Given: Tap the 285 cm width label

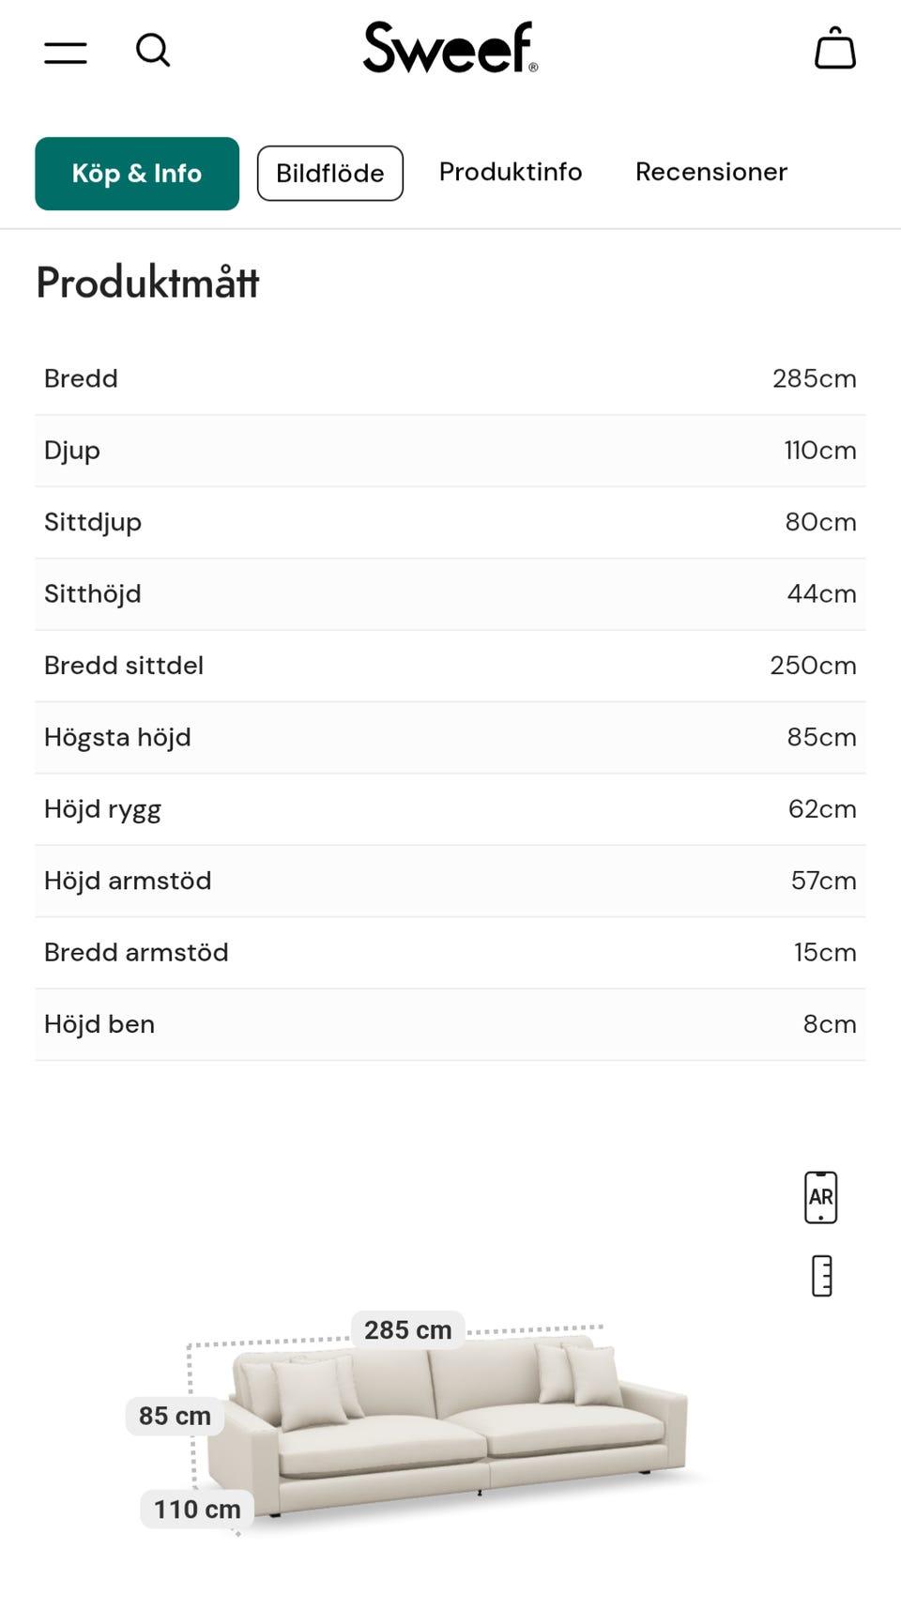Looking at the screenshot, I should coord(407,1330).
